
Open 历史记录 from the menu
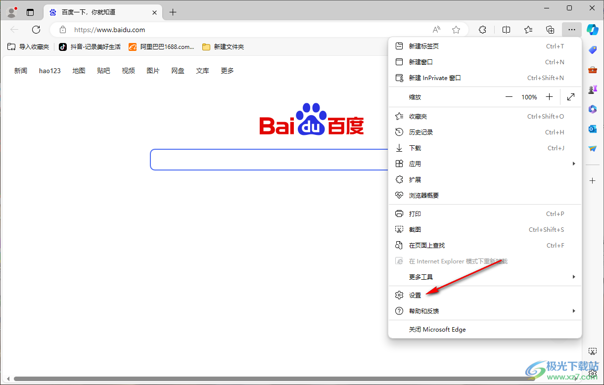(485, 132)
